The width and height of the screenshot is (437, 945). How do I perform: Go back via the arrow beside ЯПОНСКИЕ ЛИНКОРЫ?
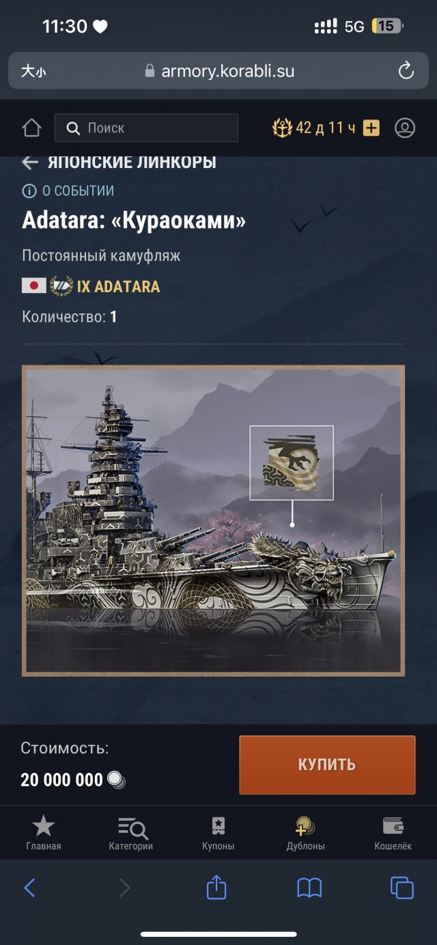[x=30, y=163]
